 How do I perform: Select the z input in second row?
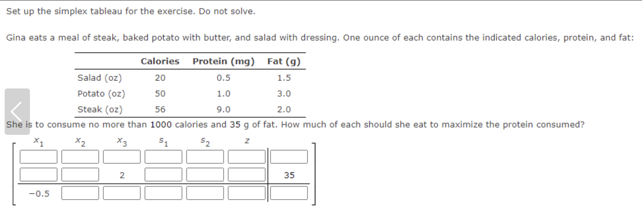pyautogui.click(x=247, y=175)
